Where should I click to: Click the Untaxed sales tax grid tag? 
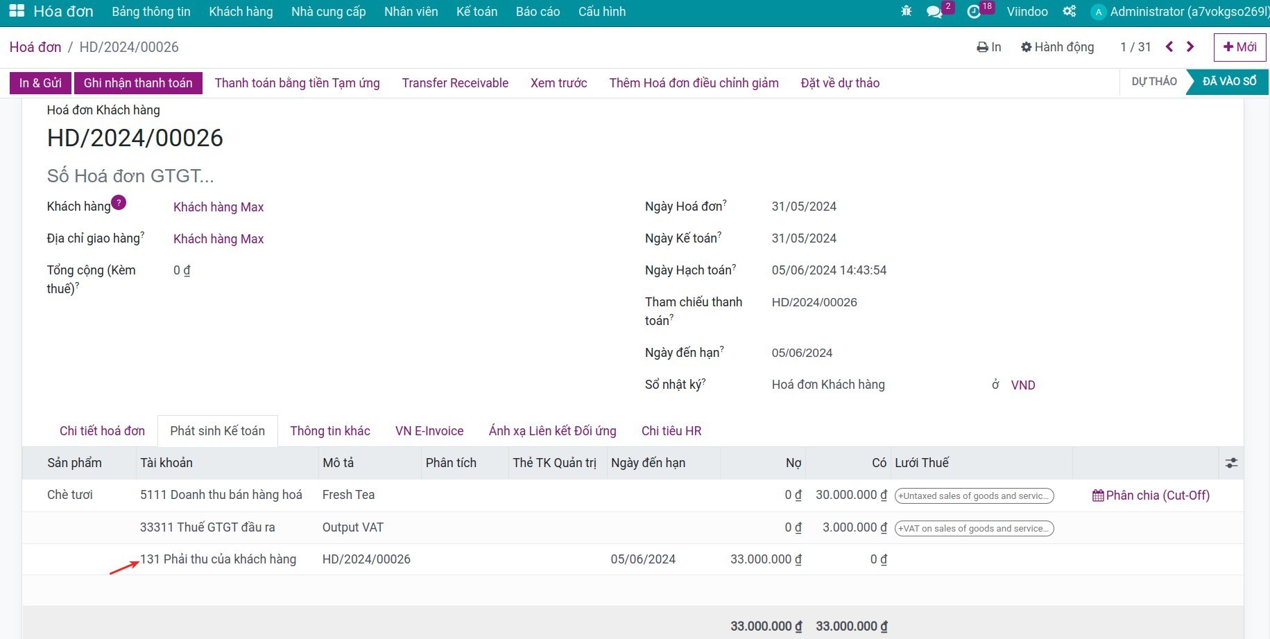click(x=975, y=496)
